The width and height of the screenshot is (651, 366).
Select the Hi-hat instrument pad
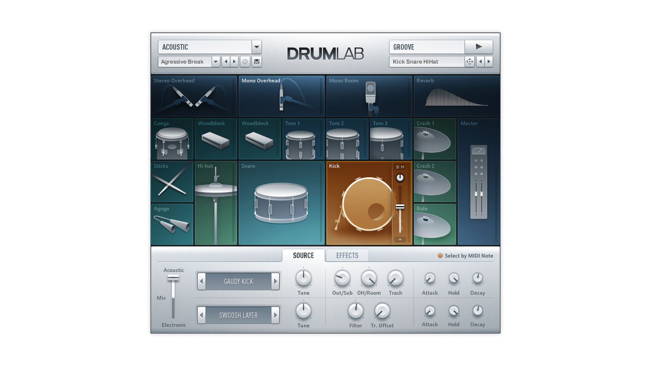point(216,203)
